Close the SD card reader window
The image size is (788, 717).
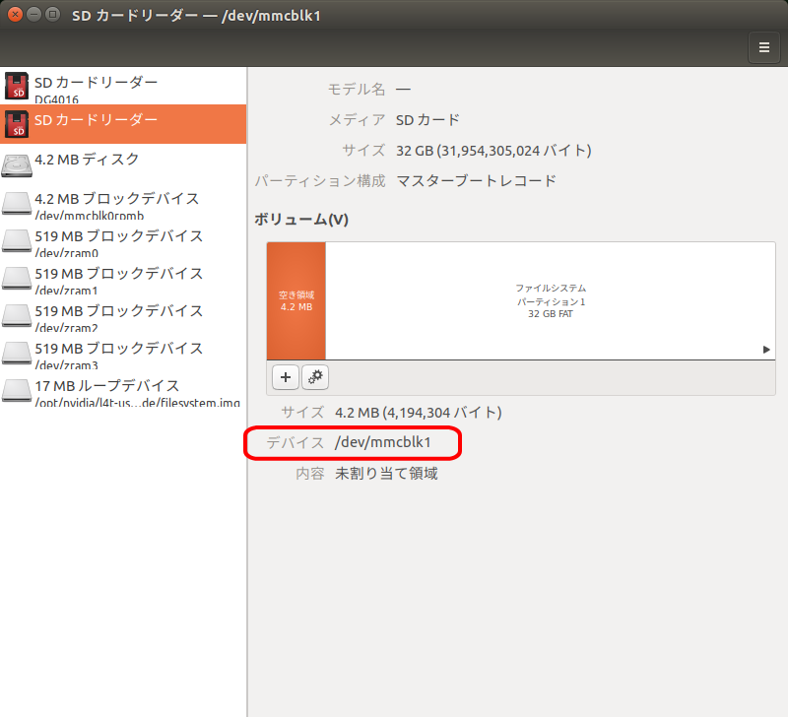pyautogui.click(x=15, y=15)
